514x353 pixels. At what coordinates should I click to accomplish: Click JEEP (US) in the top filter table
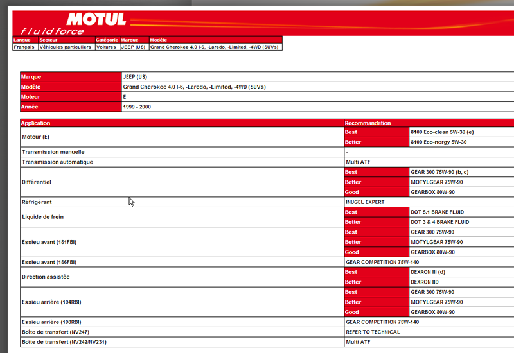[x=134, y=47]
